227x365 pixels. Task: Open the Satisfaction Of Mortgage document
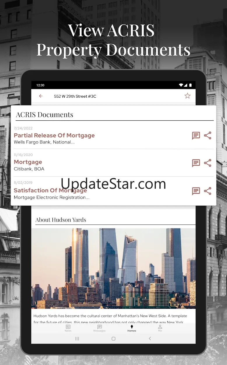point(50,190)
